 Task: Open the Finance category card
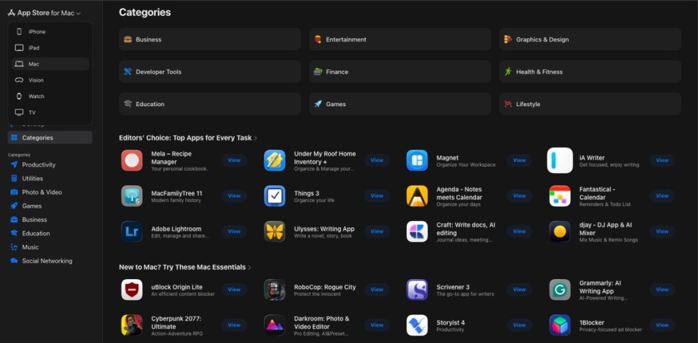point(399,71)
